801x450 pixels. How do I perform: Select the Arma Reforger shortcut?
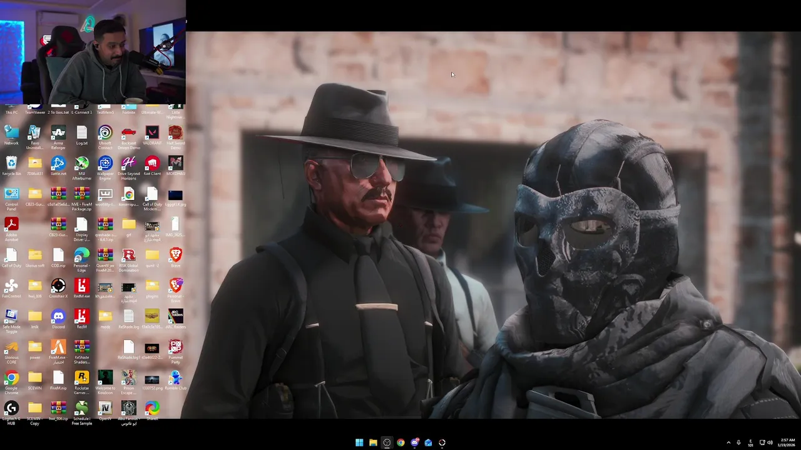pyautogui.click(x=58, y=137)
